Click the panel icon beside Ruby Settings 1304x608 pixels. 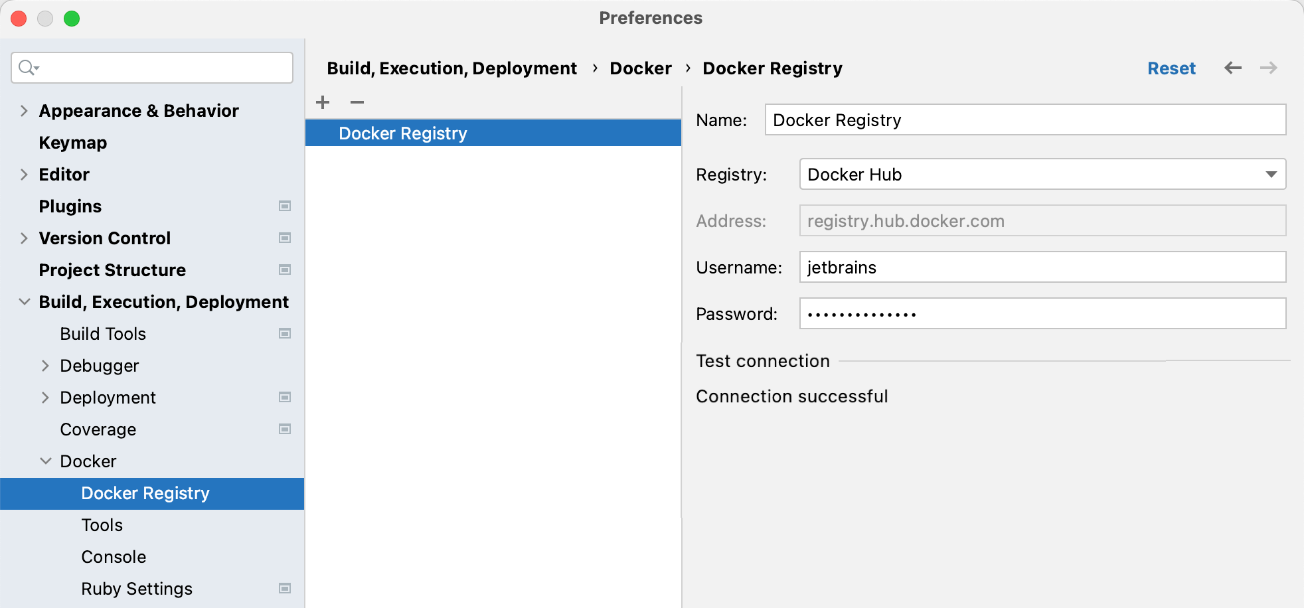(285, 588)
